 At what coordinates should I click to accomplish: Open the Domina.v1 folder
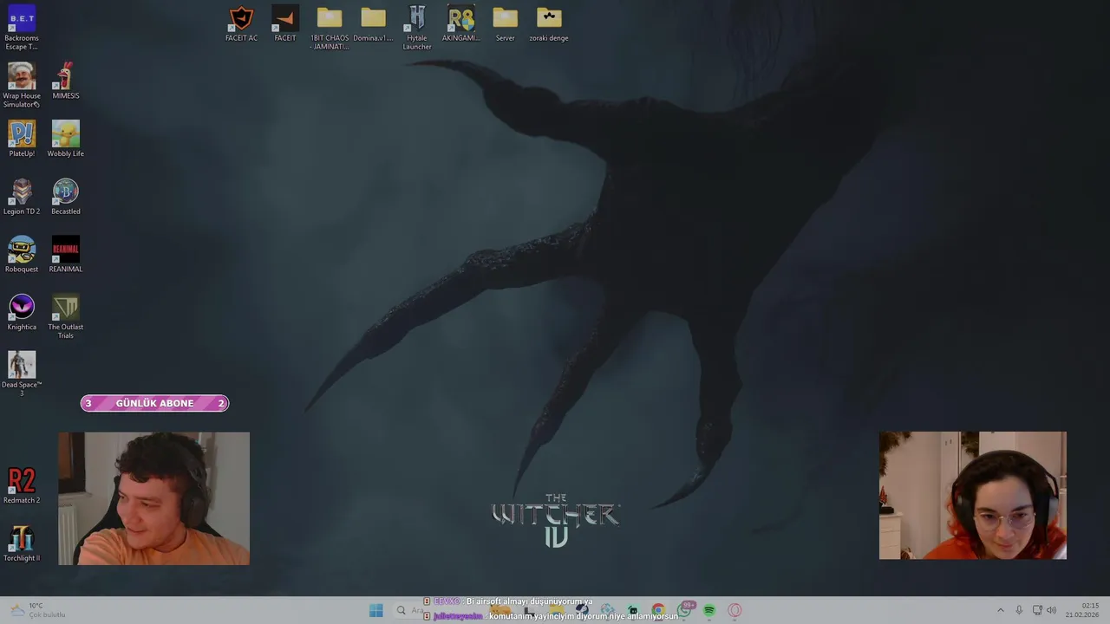(373, 23)
